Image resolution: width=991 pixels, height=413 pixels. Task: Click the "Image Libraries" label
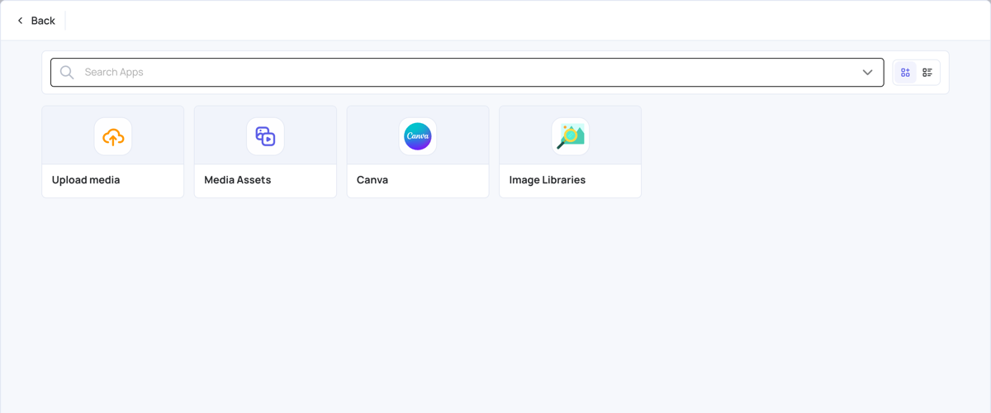click(x=548, y=180)
